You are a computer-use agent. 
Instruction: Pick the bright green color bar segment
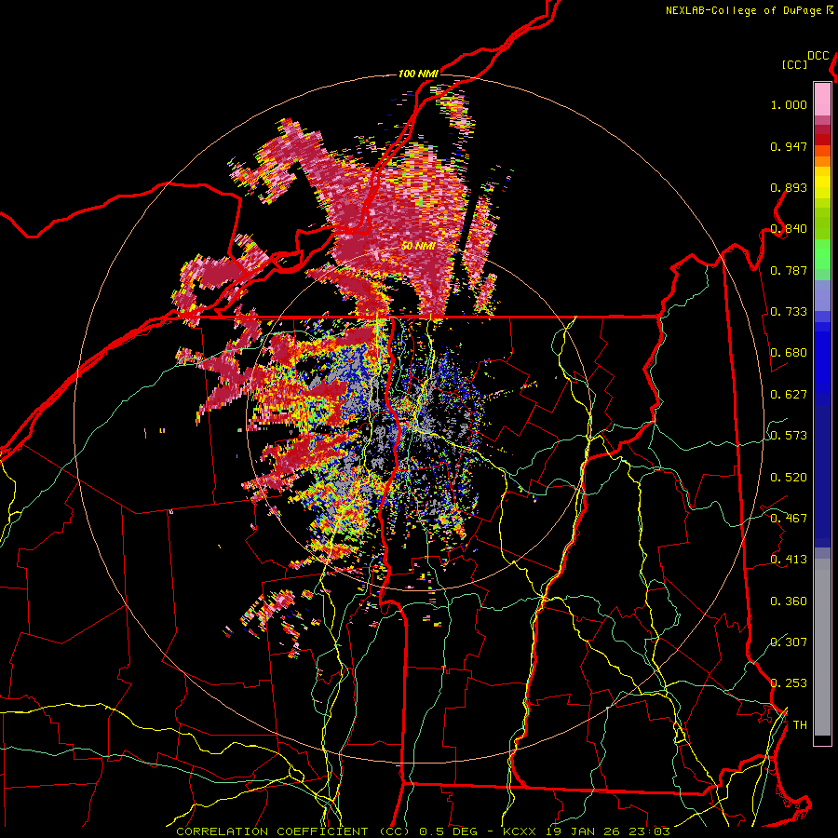[x=822, y=254]
